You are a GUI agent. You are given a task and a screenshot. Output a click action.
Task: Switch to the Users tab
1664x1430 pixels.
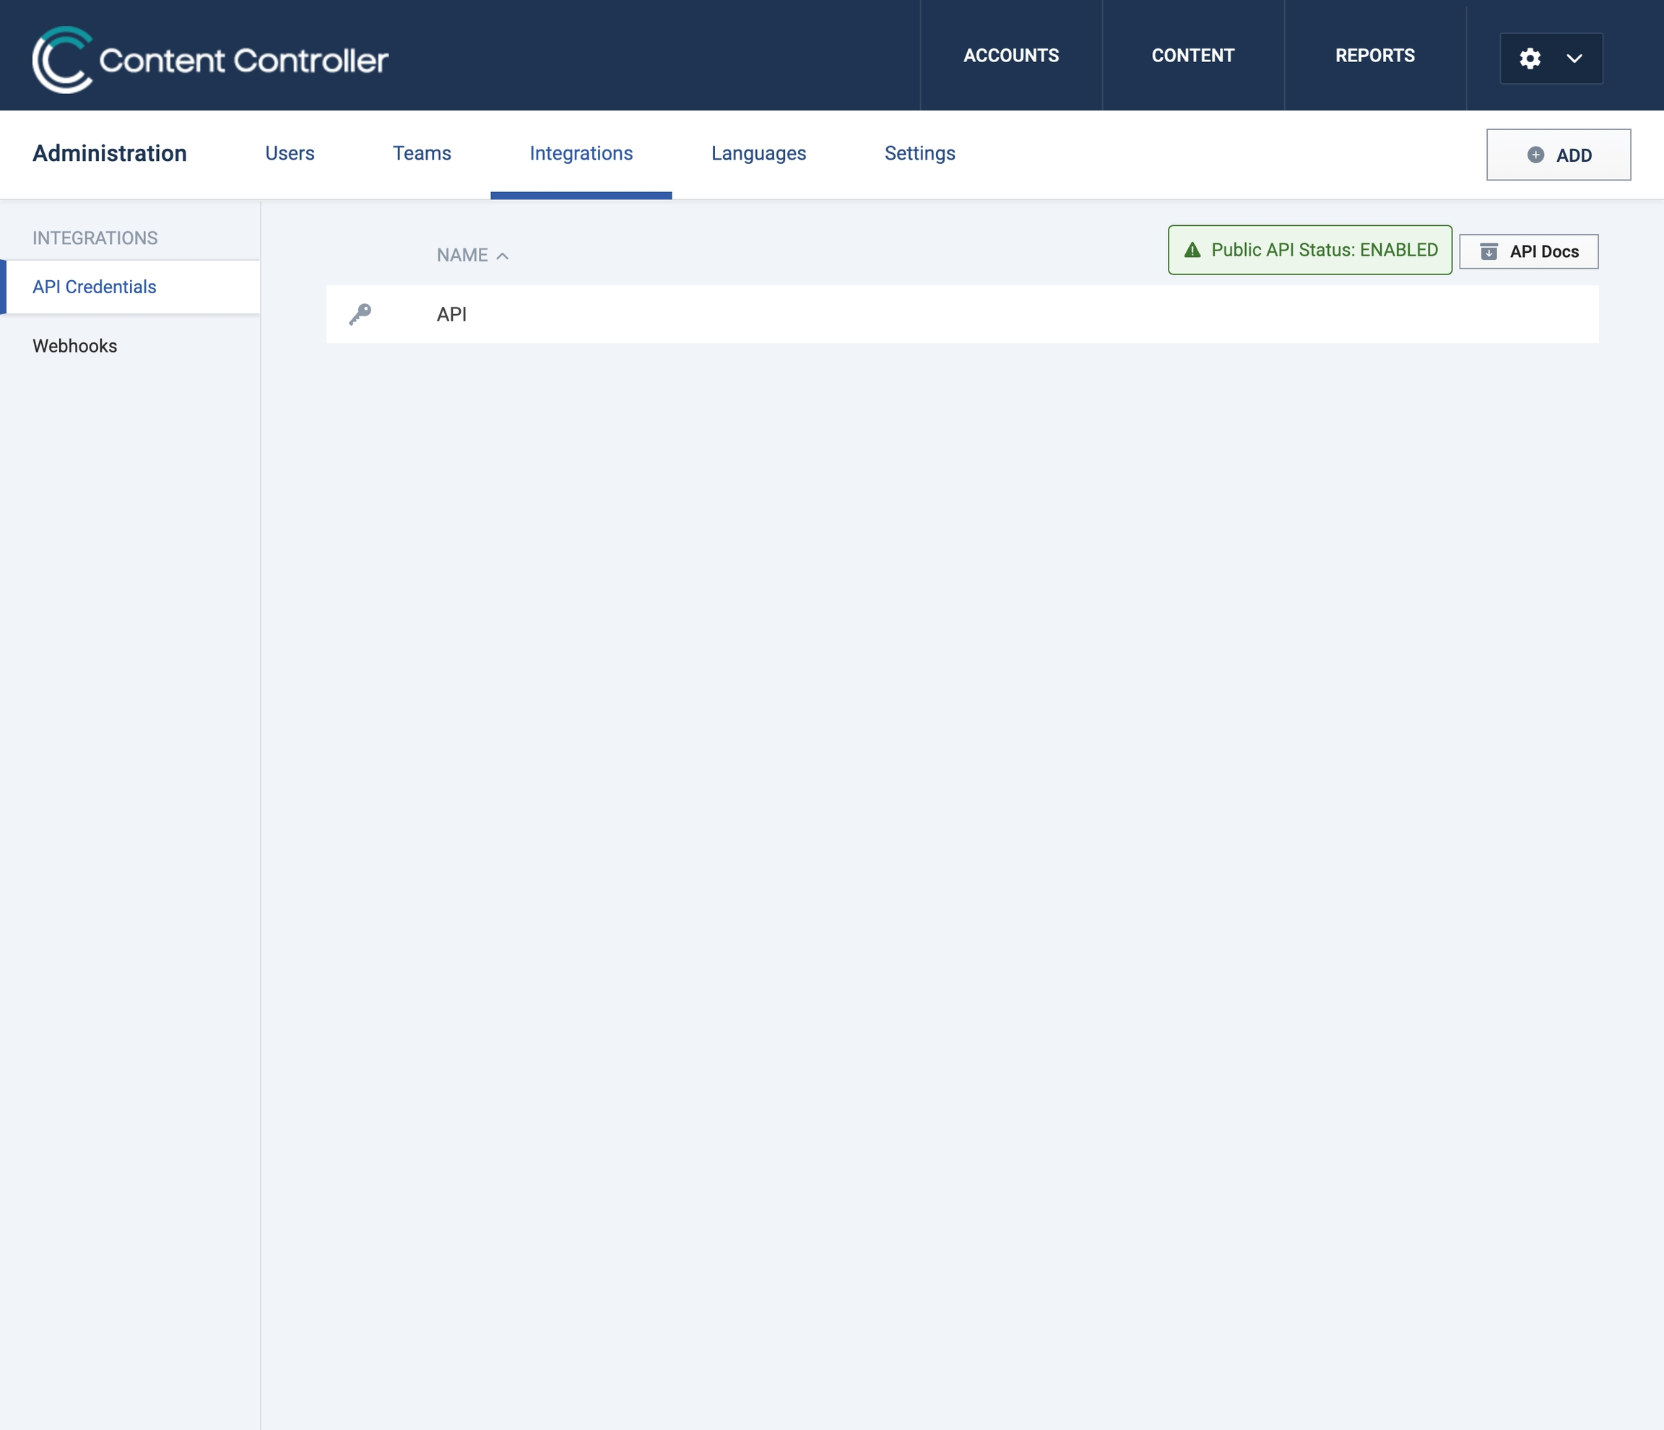[290, 153]
